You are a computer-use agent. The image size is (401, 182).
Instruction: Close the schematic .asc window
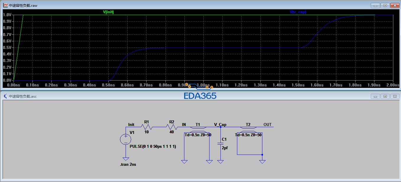(x=395, y=96)
